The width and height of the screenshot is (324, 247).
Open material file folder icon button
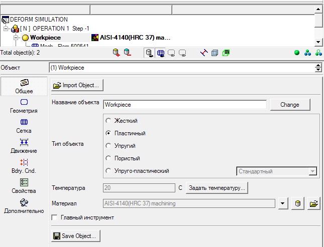313,203
